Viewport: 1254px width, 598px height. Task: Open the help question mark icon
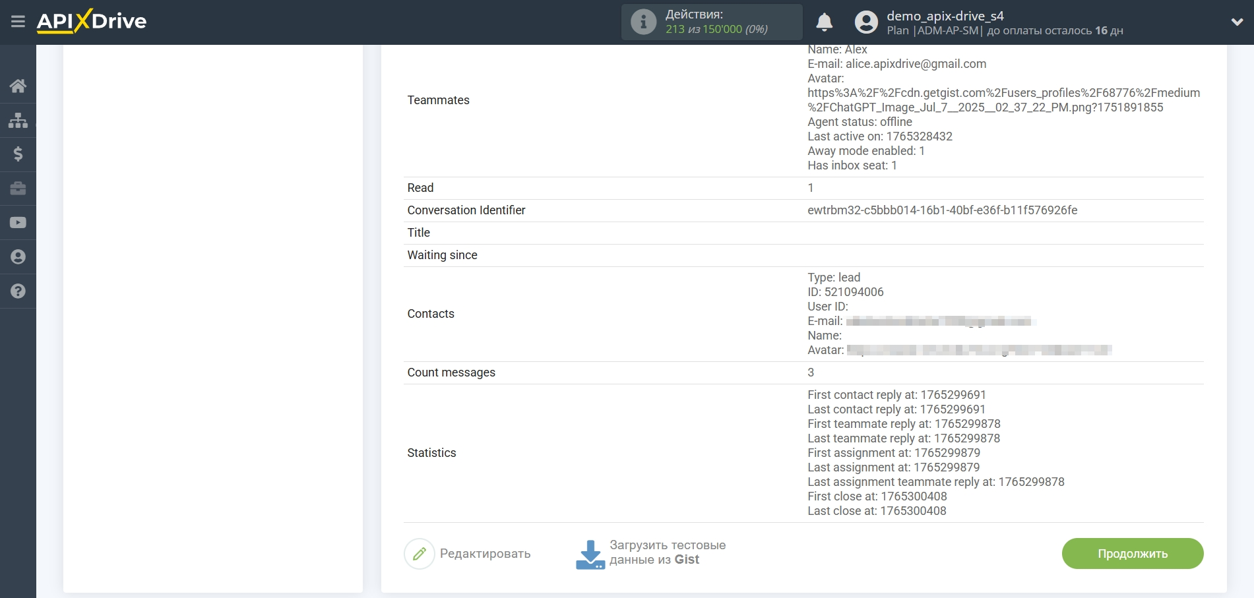[18, 291]
